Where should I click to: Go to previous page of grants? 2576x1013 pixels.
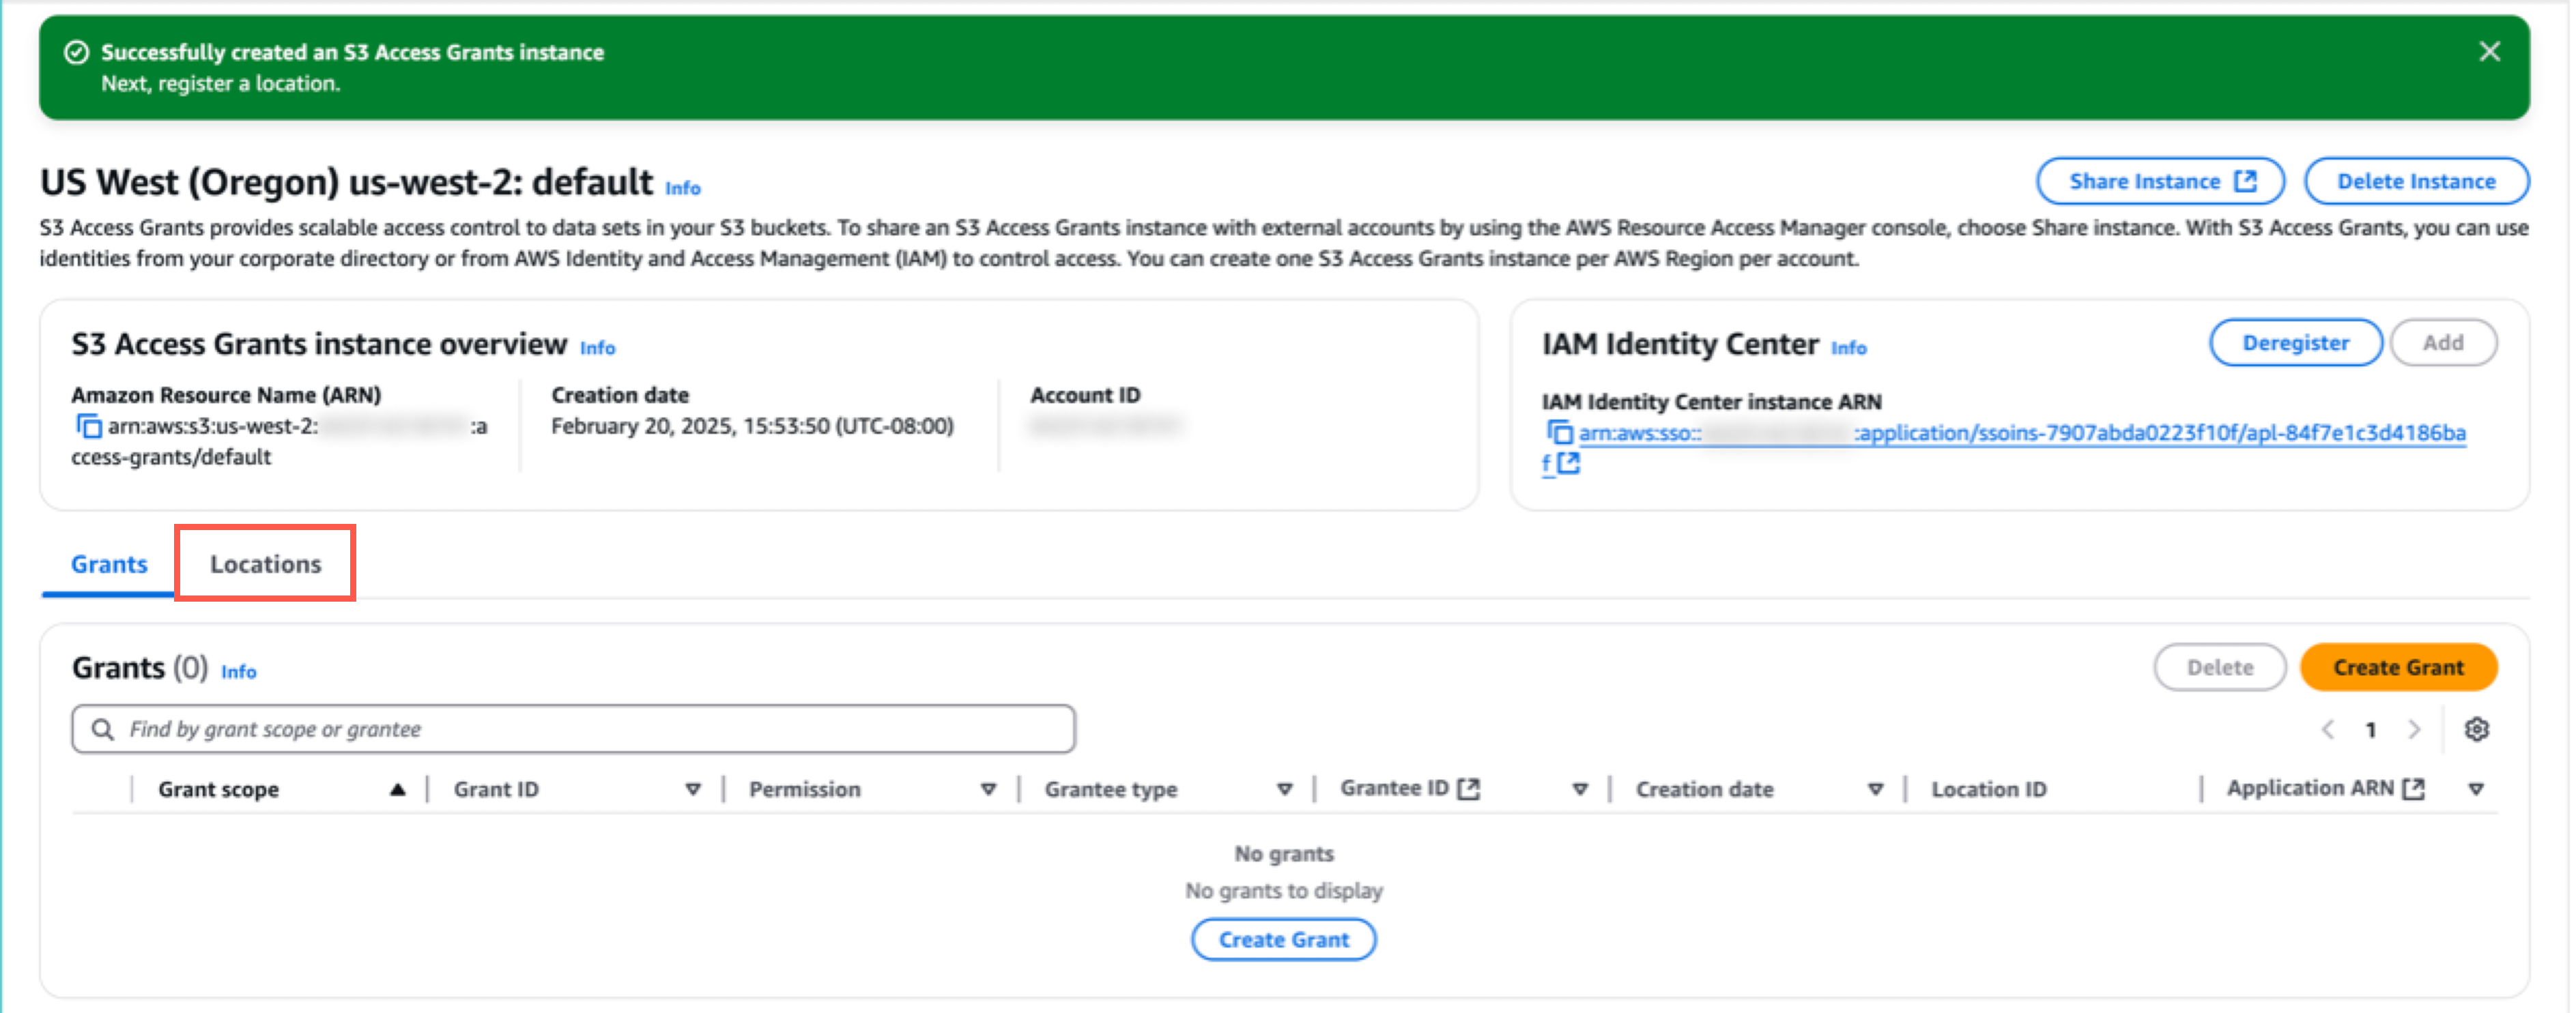click(2328, 729)
